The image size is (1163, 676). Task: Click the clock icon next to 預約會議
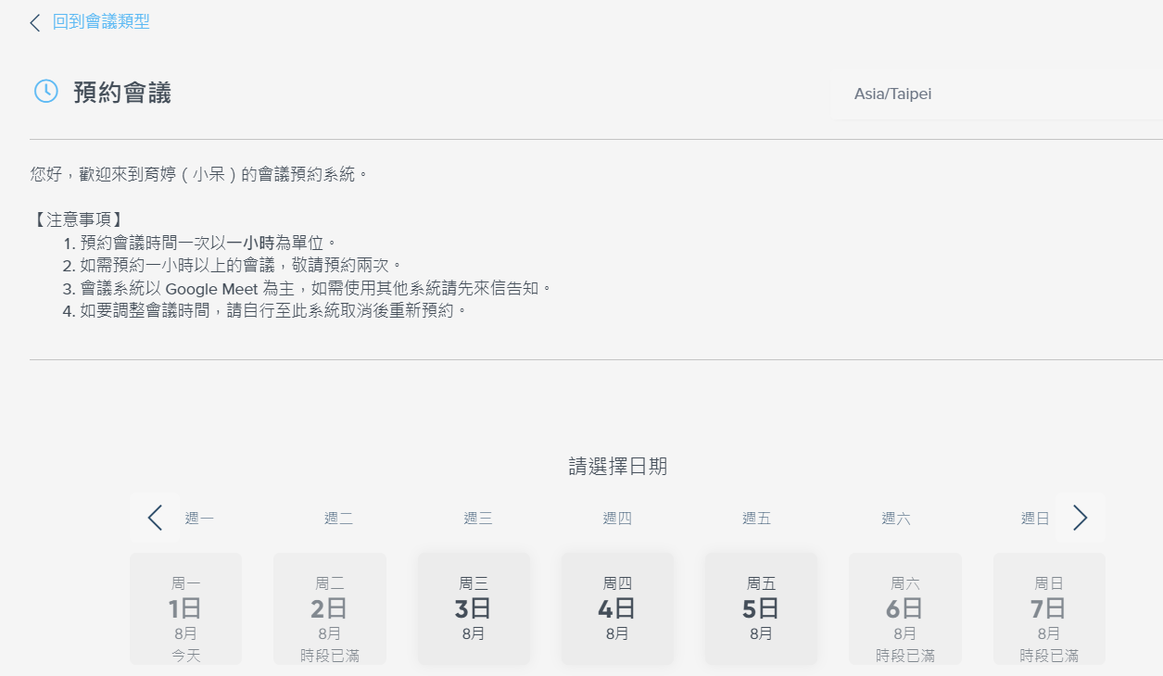tap(46, 91)
